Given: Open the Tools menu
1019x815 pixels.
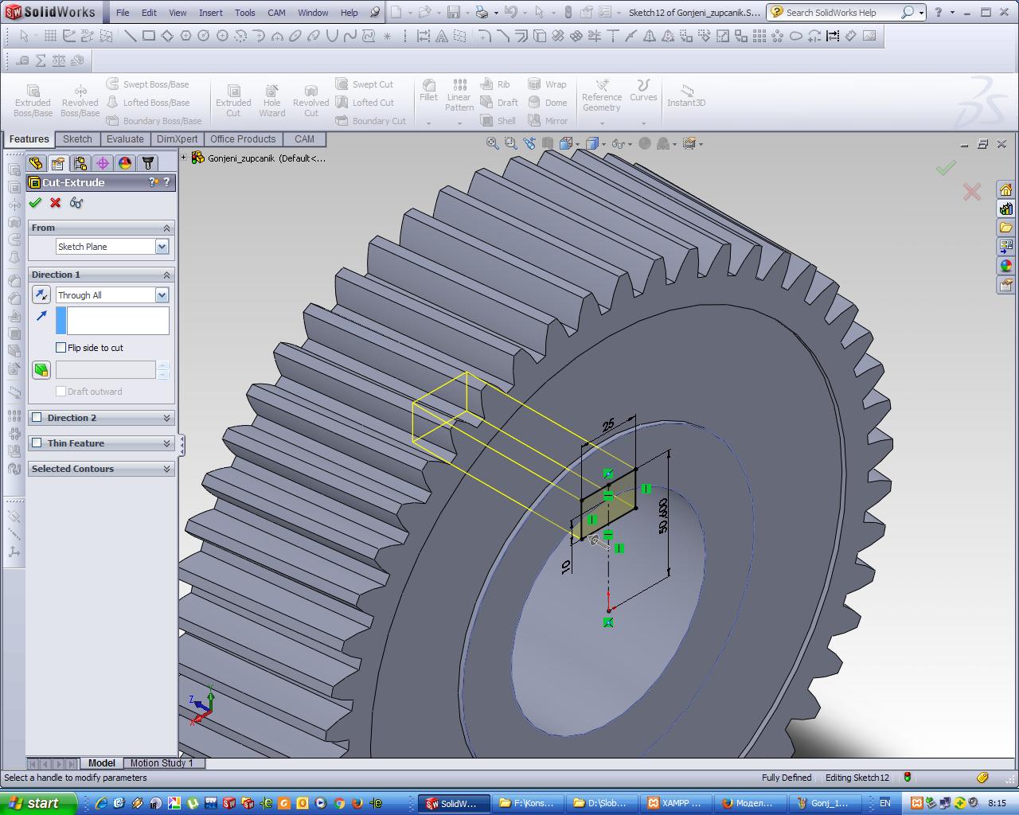Looking at the screenshot, I should point(245,13).
